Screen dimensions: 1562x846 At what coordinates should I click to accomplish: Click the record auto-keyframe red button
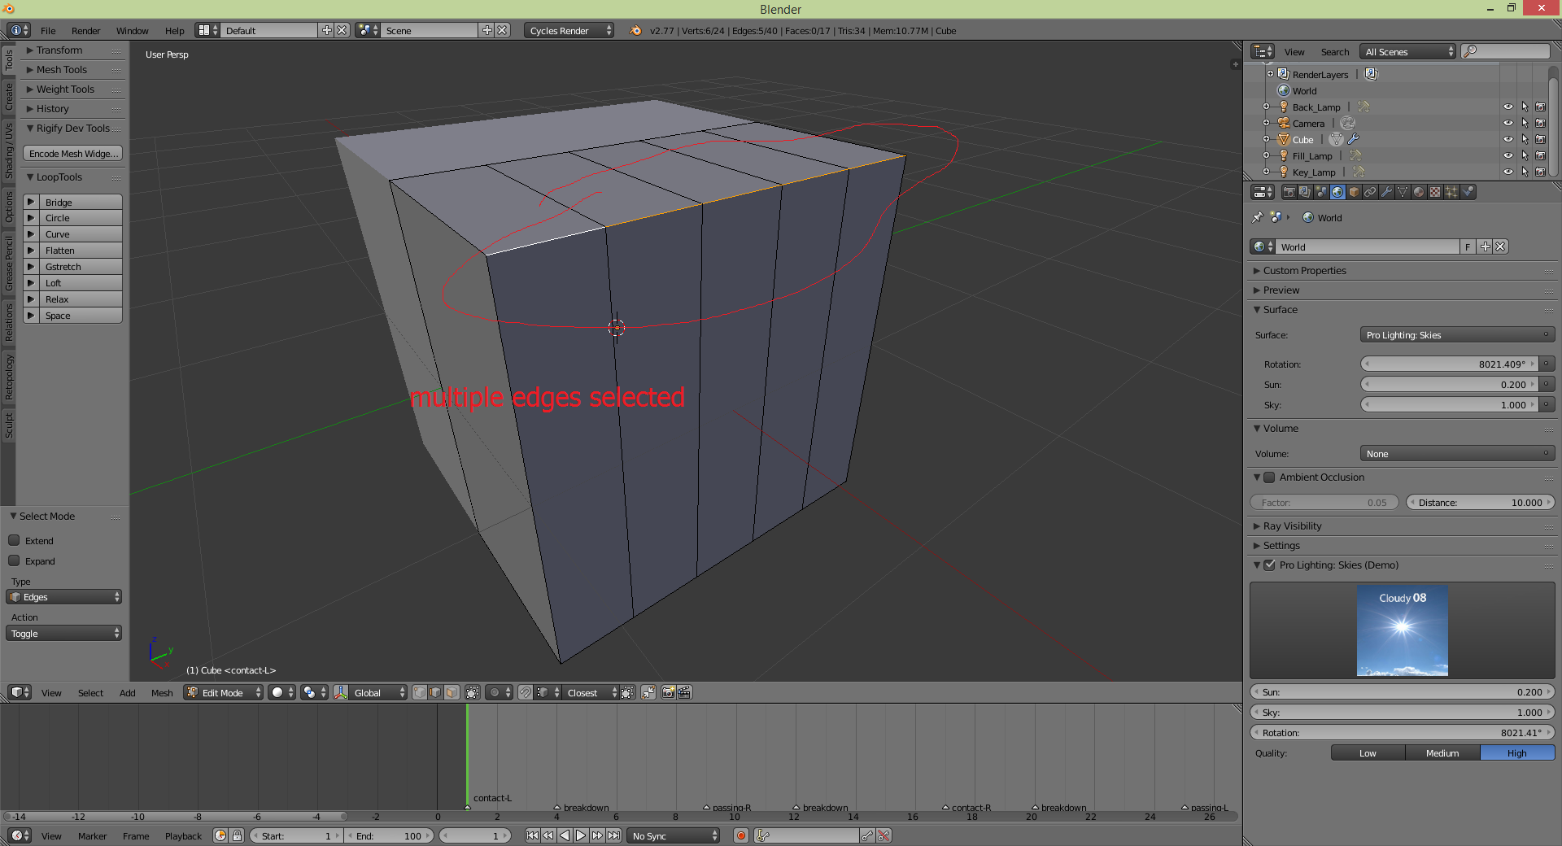(740, 835)
